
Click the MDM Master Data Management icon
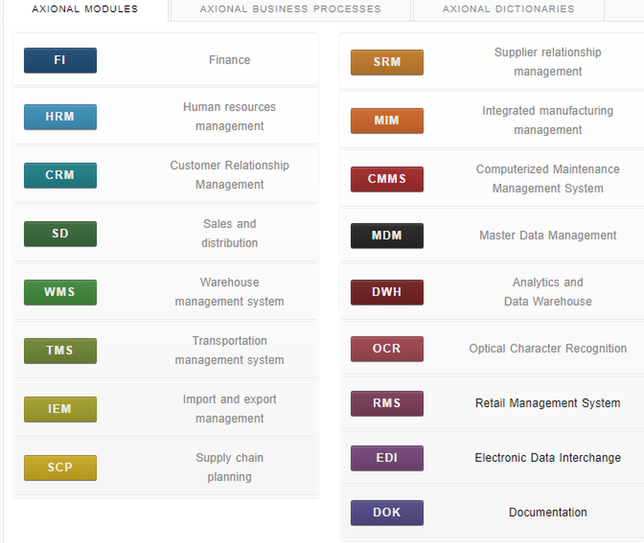386,236
